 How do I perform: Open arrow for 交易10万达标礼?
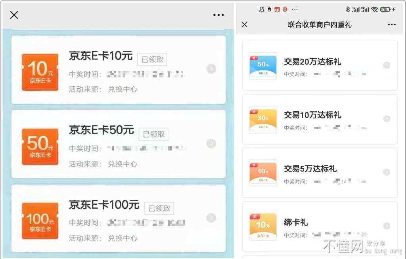[x=387, y=119]
